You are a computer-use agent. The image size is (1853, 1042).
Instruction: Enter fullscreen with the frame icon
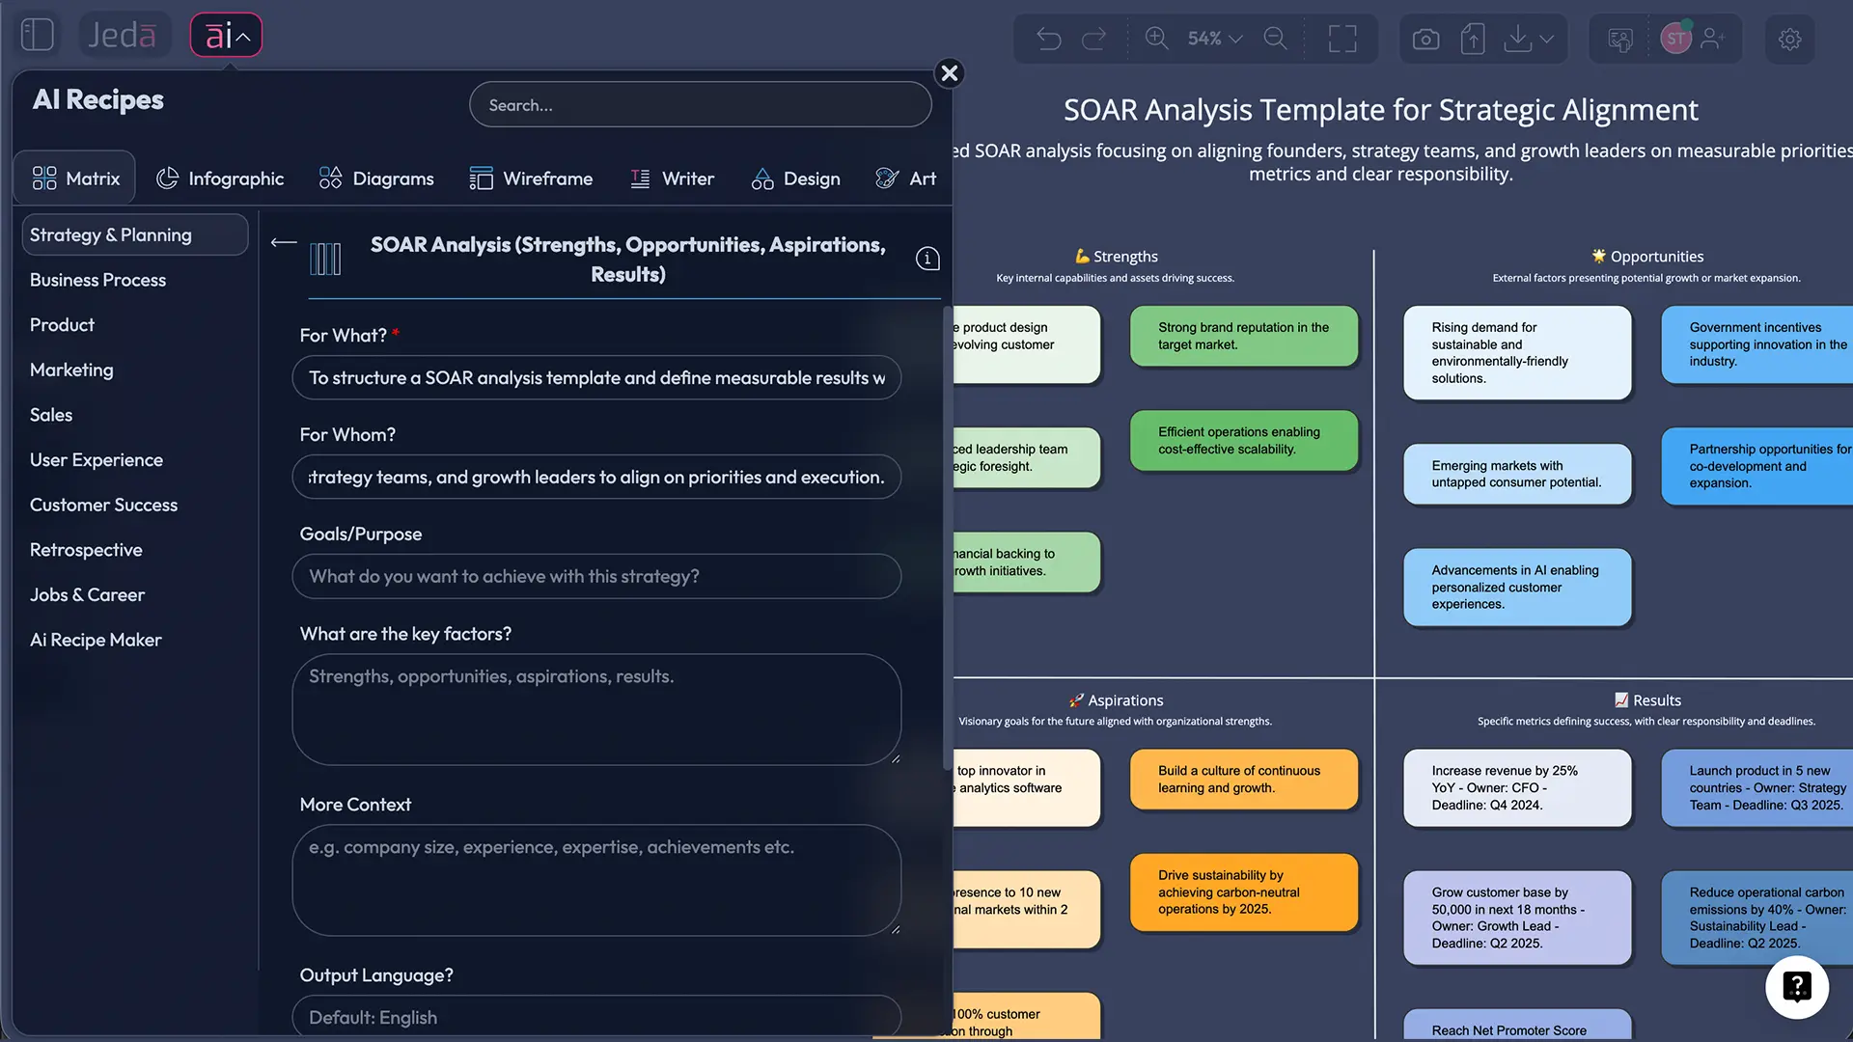pos(1342,39)
